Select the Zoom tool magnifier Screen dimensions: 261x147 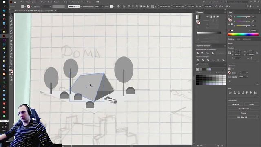[x=11, y=64]
